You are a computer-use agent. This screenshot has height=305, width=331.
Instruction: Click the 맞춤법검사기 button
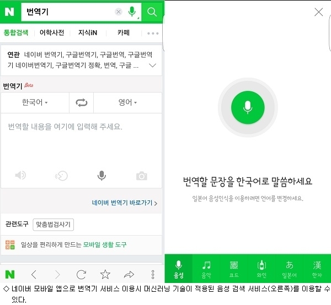click(53, 225)
